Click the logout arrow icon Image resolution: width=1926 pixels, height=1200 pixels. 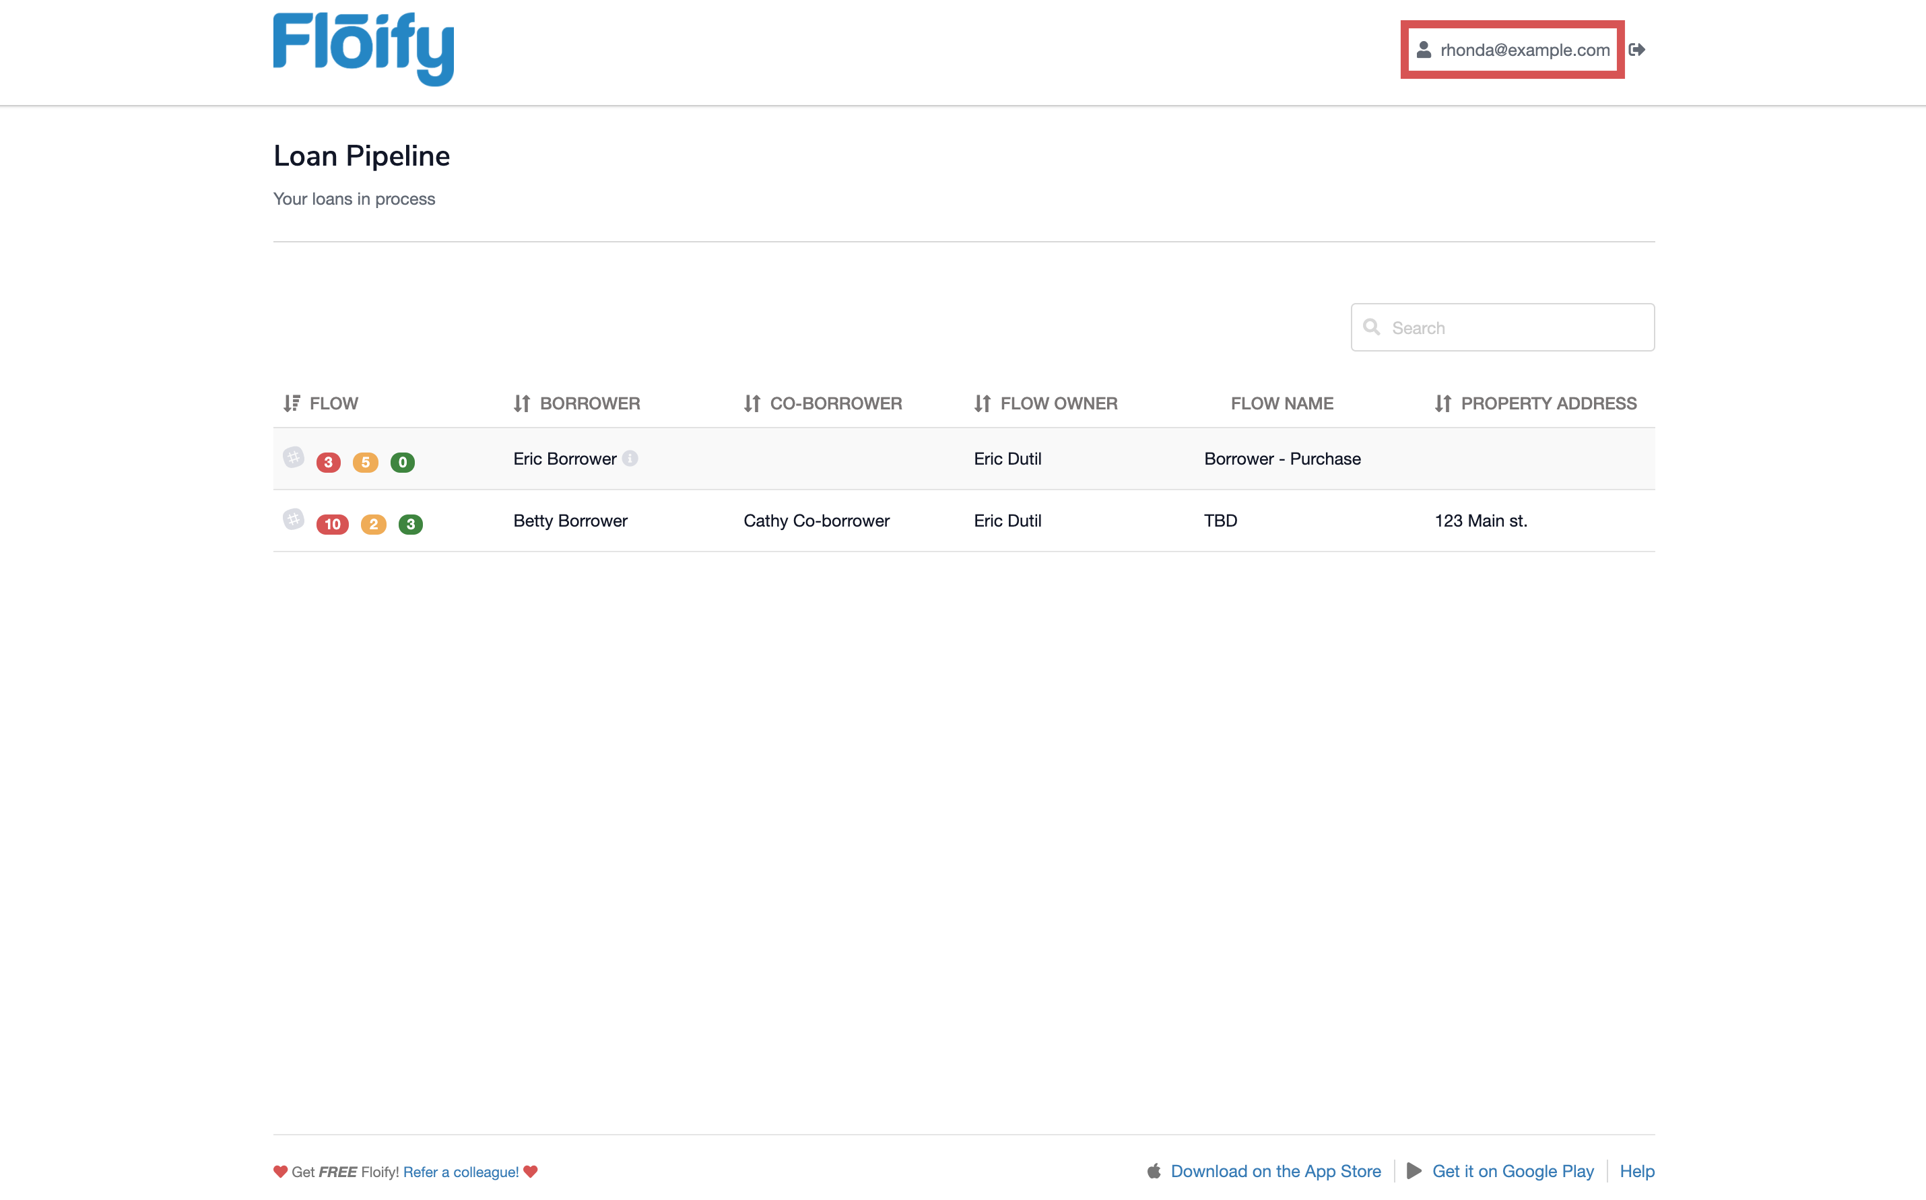(x=1636, y=50)
